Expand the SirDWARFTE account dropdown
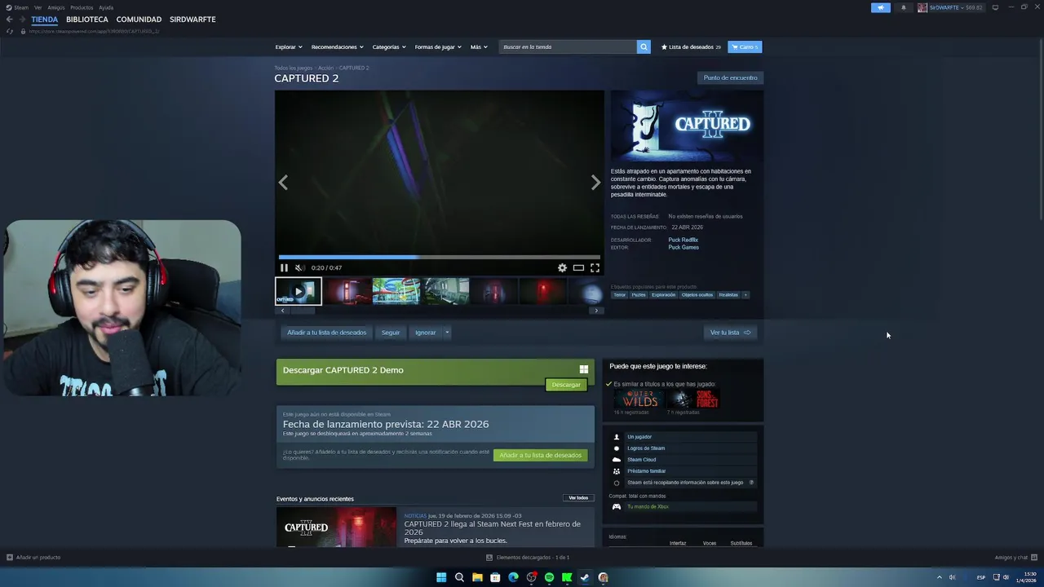1044x587 pixels. (x=950, y=7)
